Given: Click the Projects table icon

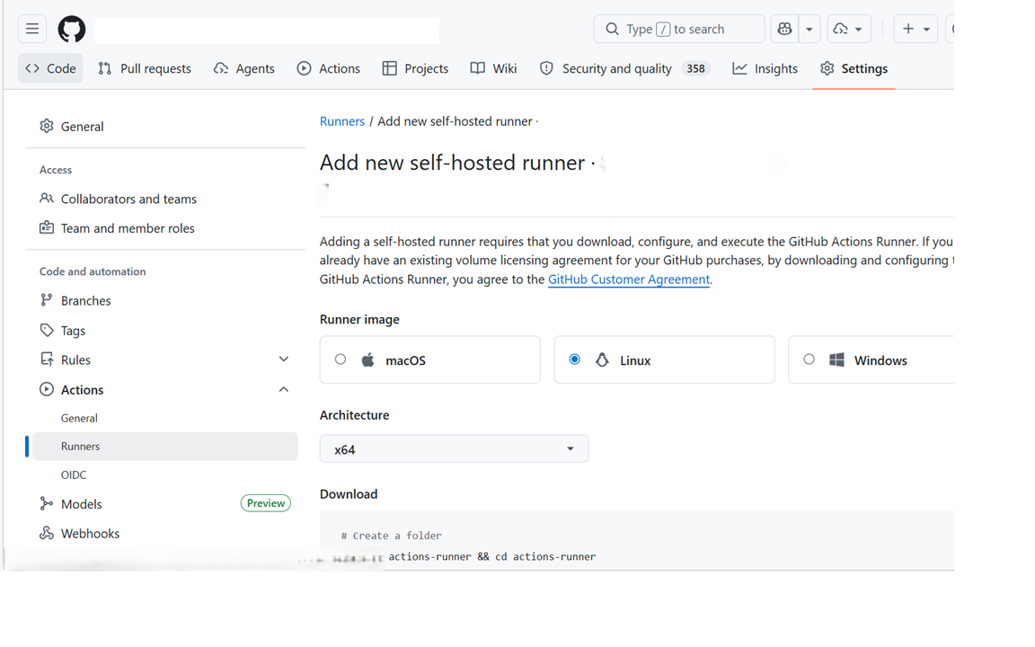Looking at the screenshot, I should click(389, 68).
